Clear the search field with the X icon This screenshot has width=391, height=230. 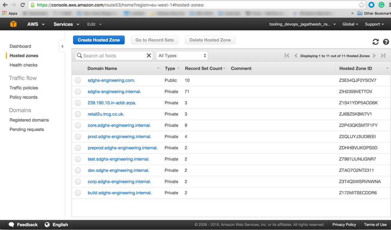coord(149,56)
